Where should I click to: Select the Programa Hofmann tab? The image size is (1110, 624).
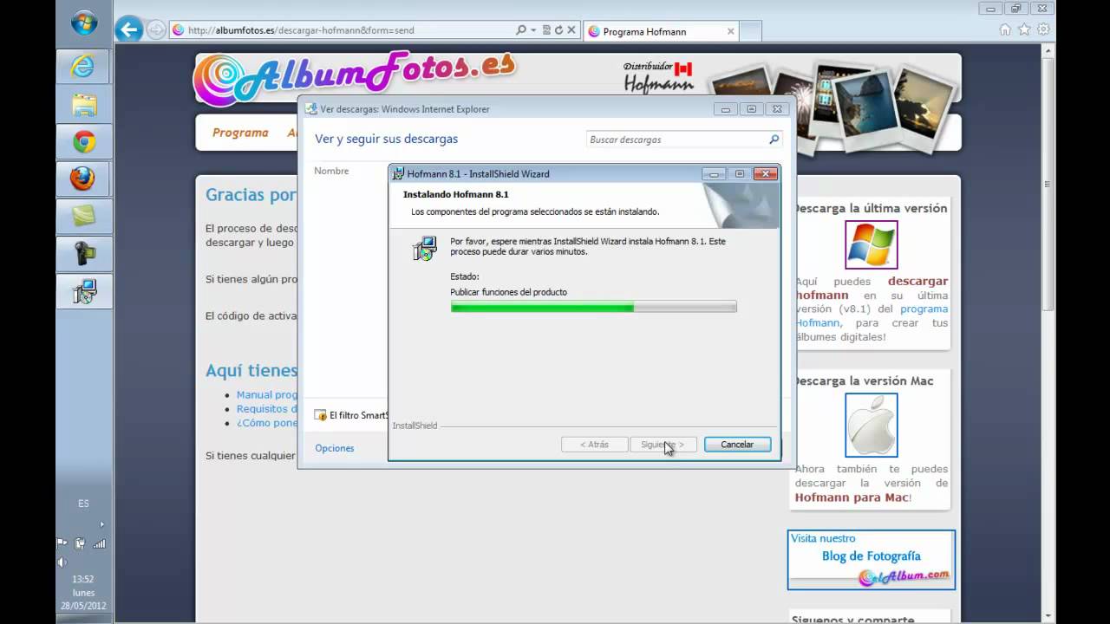click(662, 31)
